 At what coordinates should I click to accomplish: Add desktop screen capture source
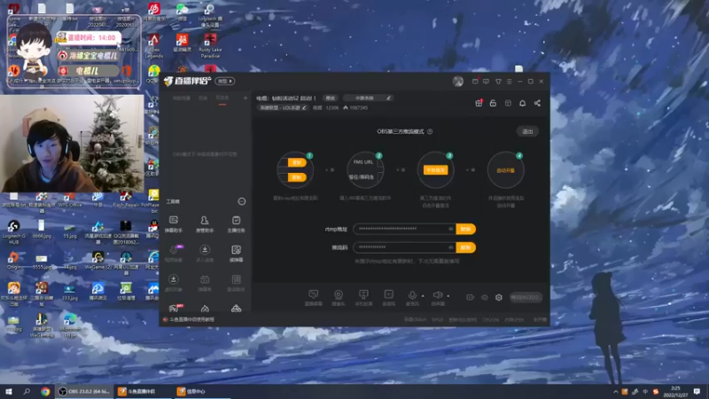[x=314, y=298]
